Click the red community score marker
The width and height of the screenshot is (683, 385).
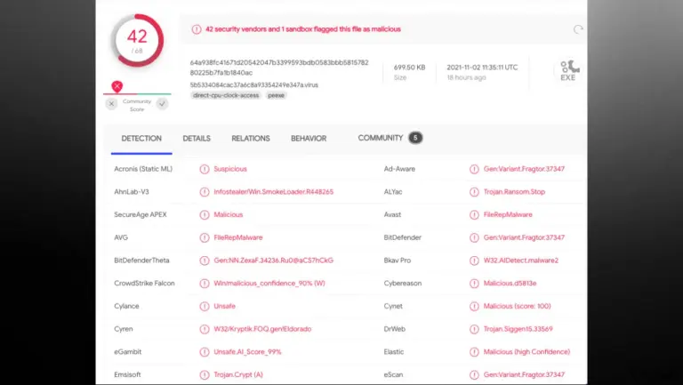[117, 86]
